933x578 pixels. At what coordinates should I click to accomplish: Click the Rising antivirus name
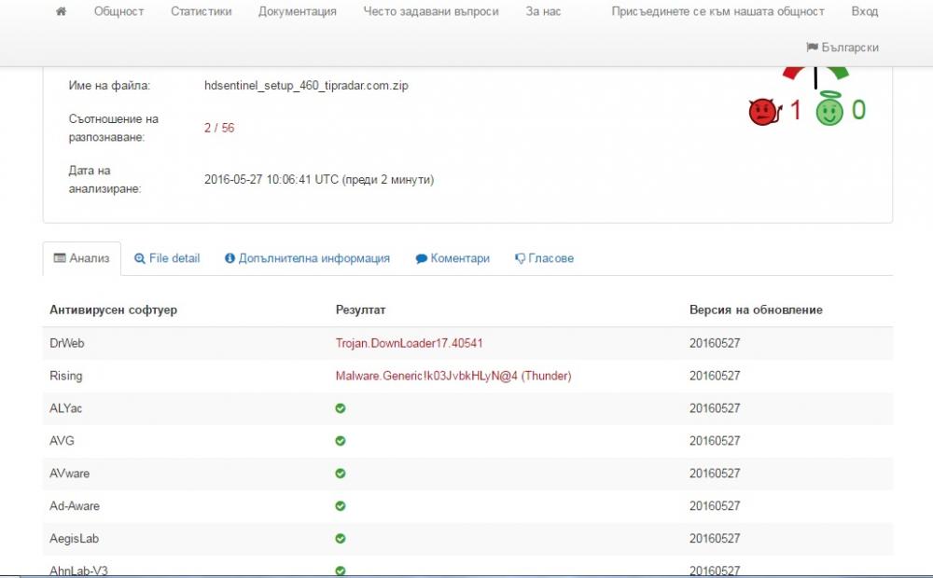pyautogui.click(x=66, y=376)
